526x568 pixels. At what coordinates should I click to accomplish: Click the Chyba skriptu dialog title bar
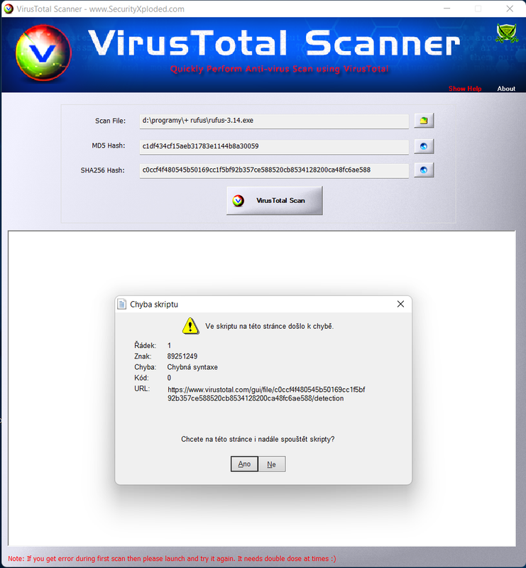[263, 305]
